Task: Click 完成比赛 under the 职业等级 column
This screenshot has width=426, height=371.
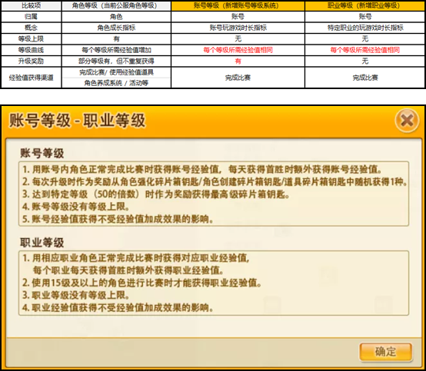Action: pos(365,78)
